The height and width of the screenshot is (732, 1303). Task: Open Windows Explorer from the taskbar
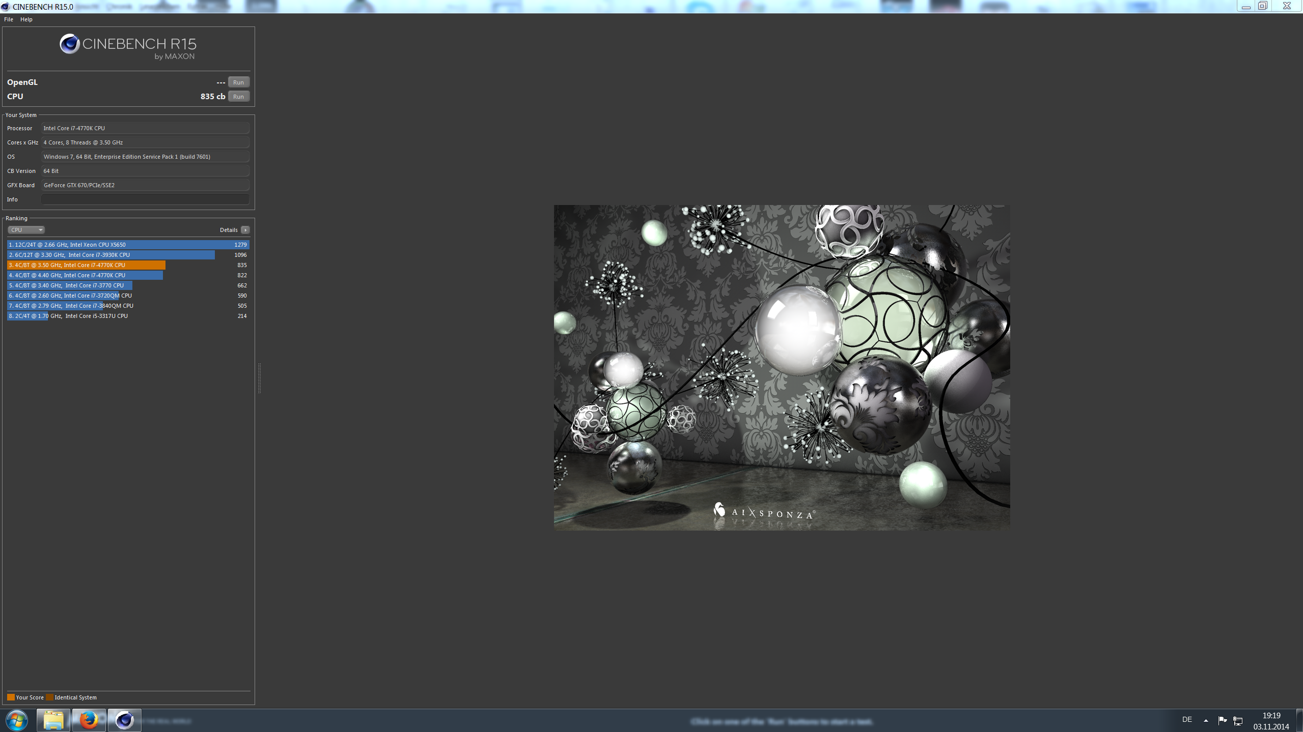click(53, 720)
